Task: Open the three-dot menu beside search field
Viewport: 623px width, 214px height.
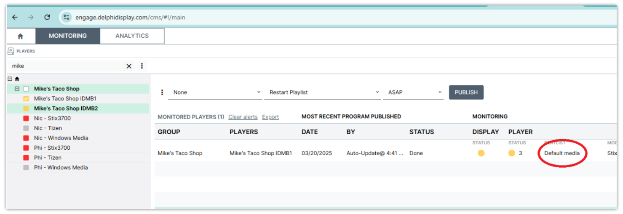Action: click(x=142, y=66)
